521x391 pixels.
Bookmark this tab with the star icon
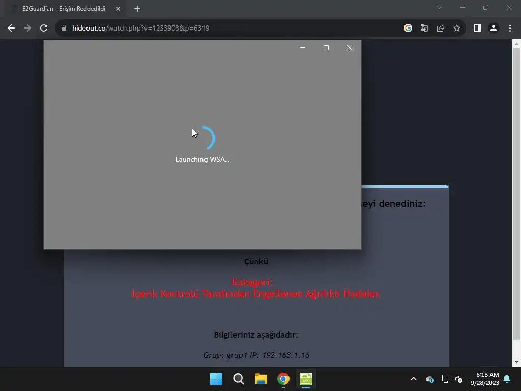coord(457,29)
